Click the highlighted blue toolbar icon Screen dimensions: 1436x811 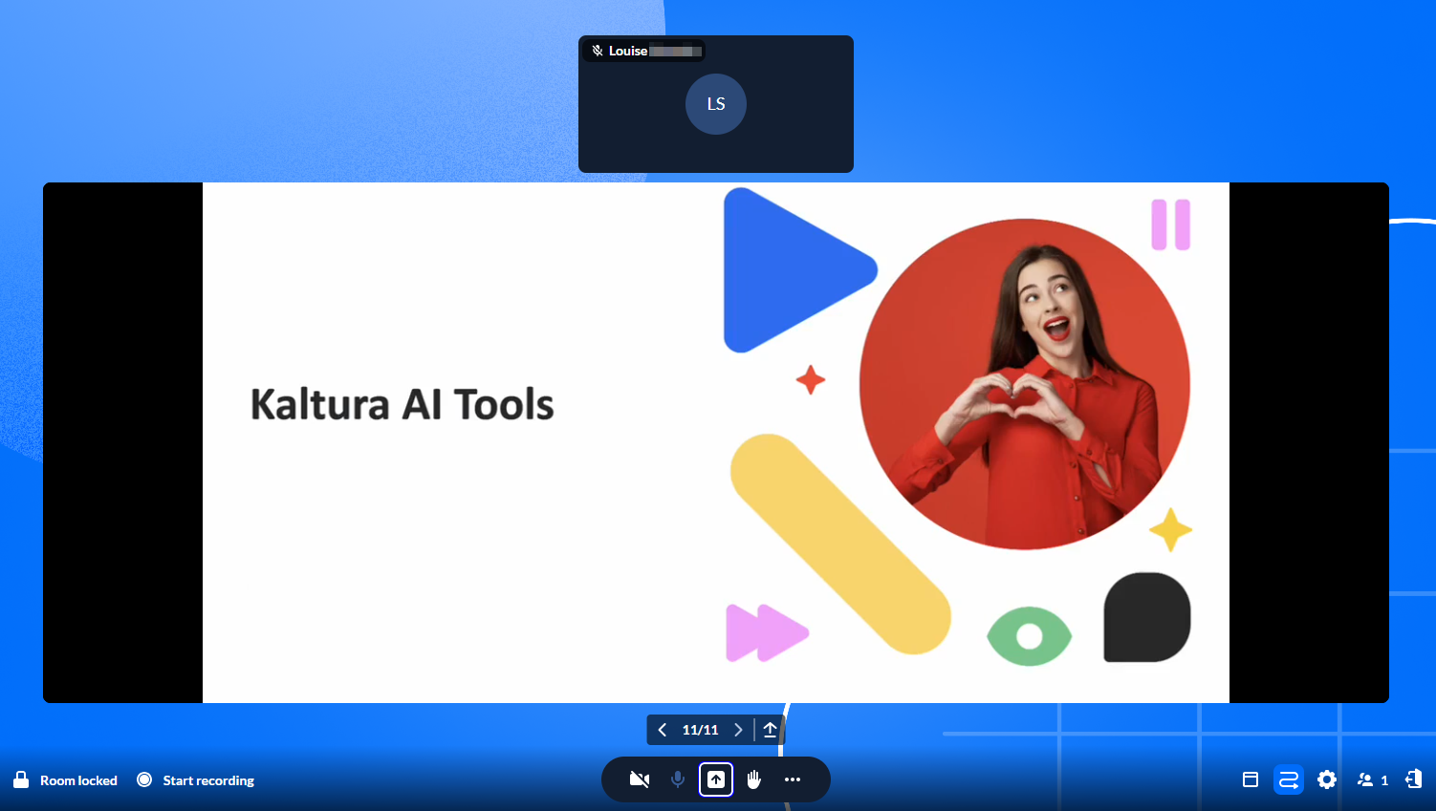(x=1289, y=779)
